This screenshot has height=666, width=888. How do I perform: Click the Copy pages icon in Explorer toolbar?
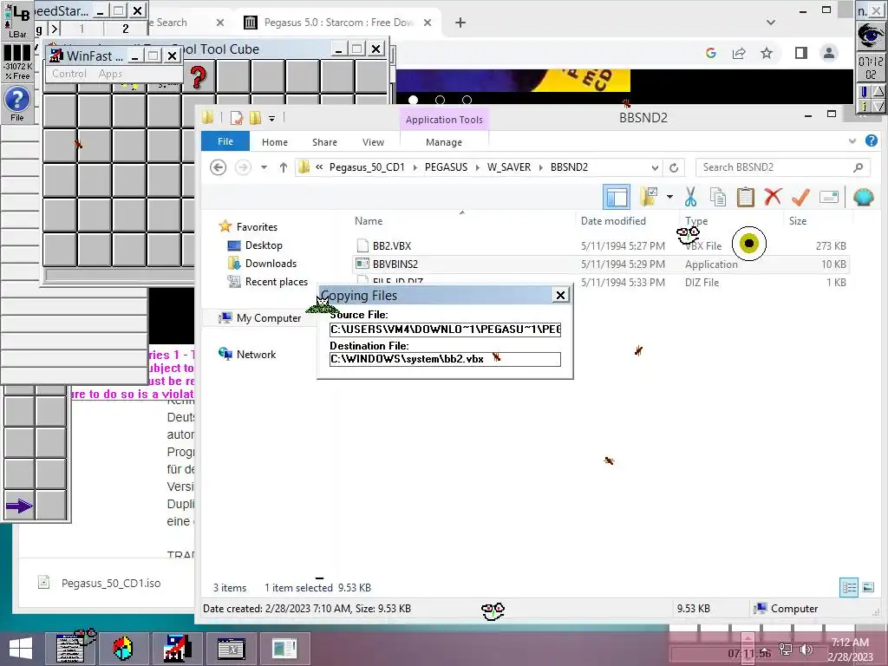717,197
